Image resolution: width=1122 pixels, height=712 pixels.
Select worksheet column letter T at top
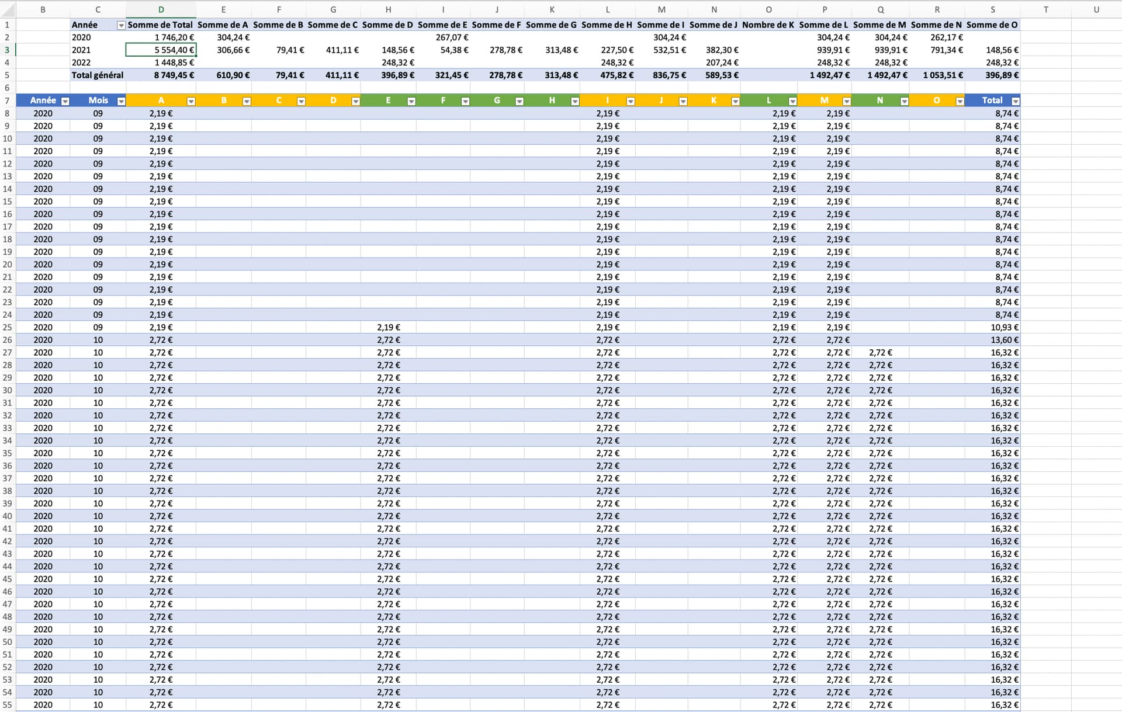pyautogui.click(x=1045, y=9)
